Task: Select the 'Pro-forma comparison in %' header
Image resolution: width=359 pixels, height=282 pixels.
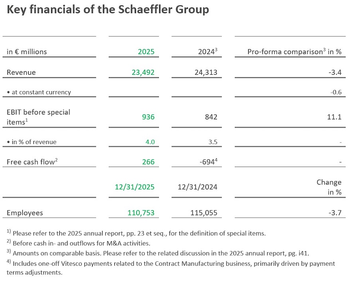Action: [x=294, y=52]
